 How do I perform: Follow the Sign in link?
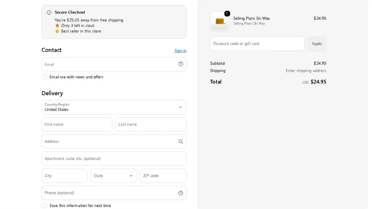[180, 51]
